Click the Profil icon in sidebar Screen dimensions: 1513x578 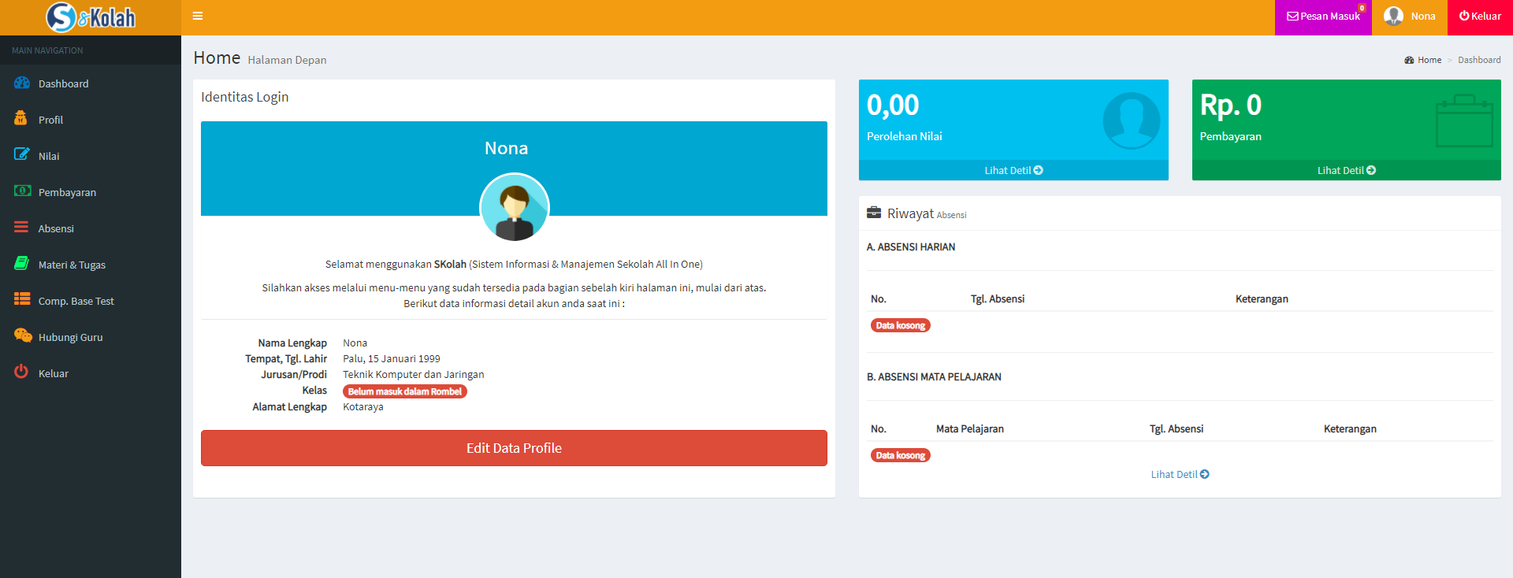[x=21, y=119]
